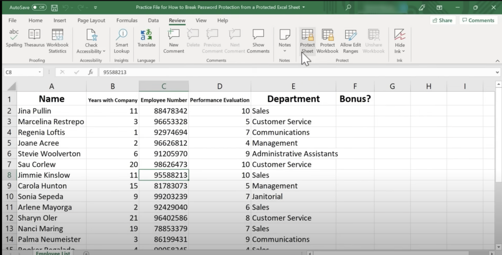Viewport: 502px width, 255px height.
Task: Select the Bonus? header cell
Action: coord(355,99)
